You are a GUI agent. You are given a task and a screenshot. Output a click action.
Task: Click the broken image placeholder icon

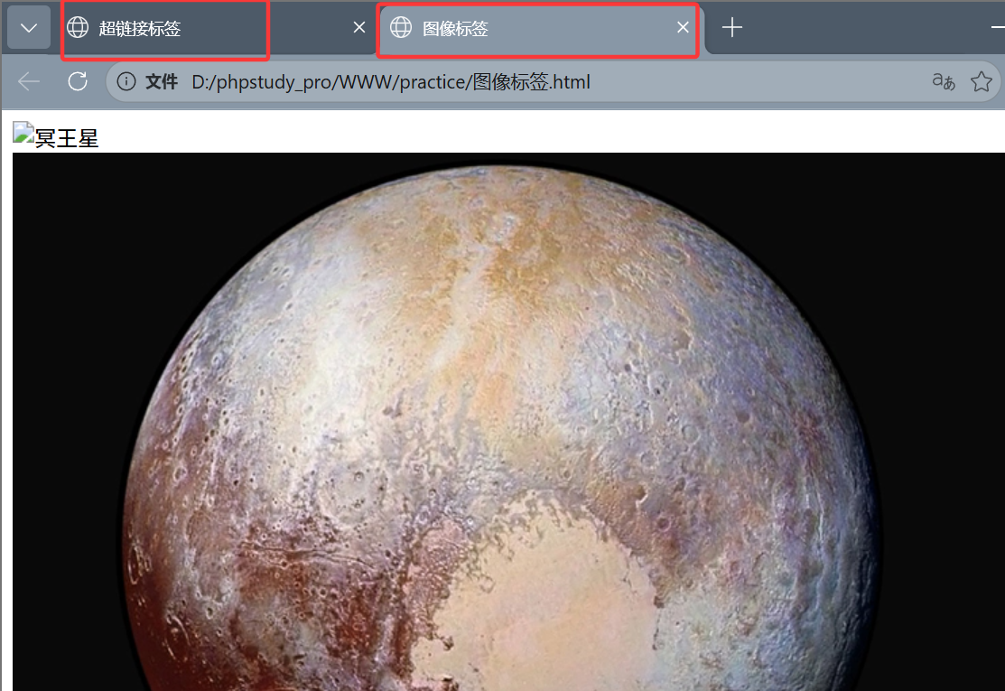[x=23, y=134]
